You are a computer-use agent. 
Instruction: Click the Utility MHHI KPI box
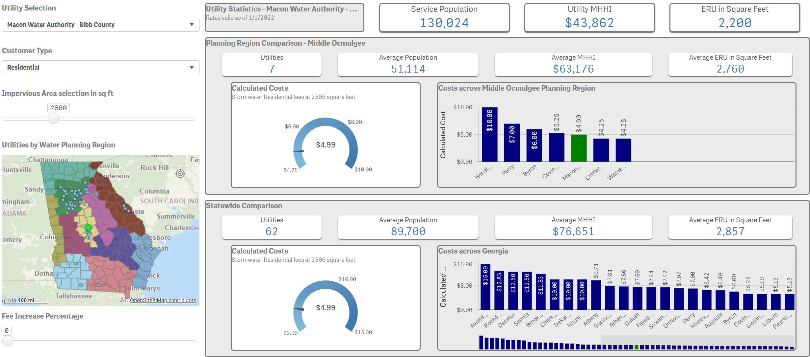[589, 17]
